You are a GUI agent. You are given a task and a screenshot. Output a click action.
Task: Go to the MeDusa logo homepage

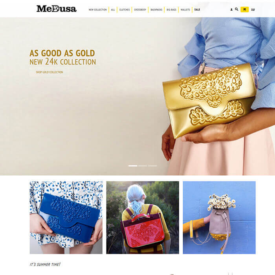tap(56, 9)
